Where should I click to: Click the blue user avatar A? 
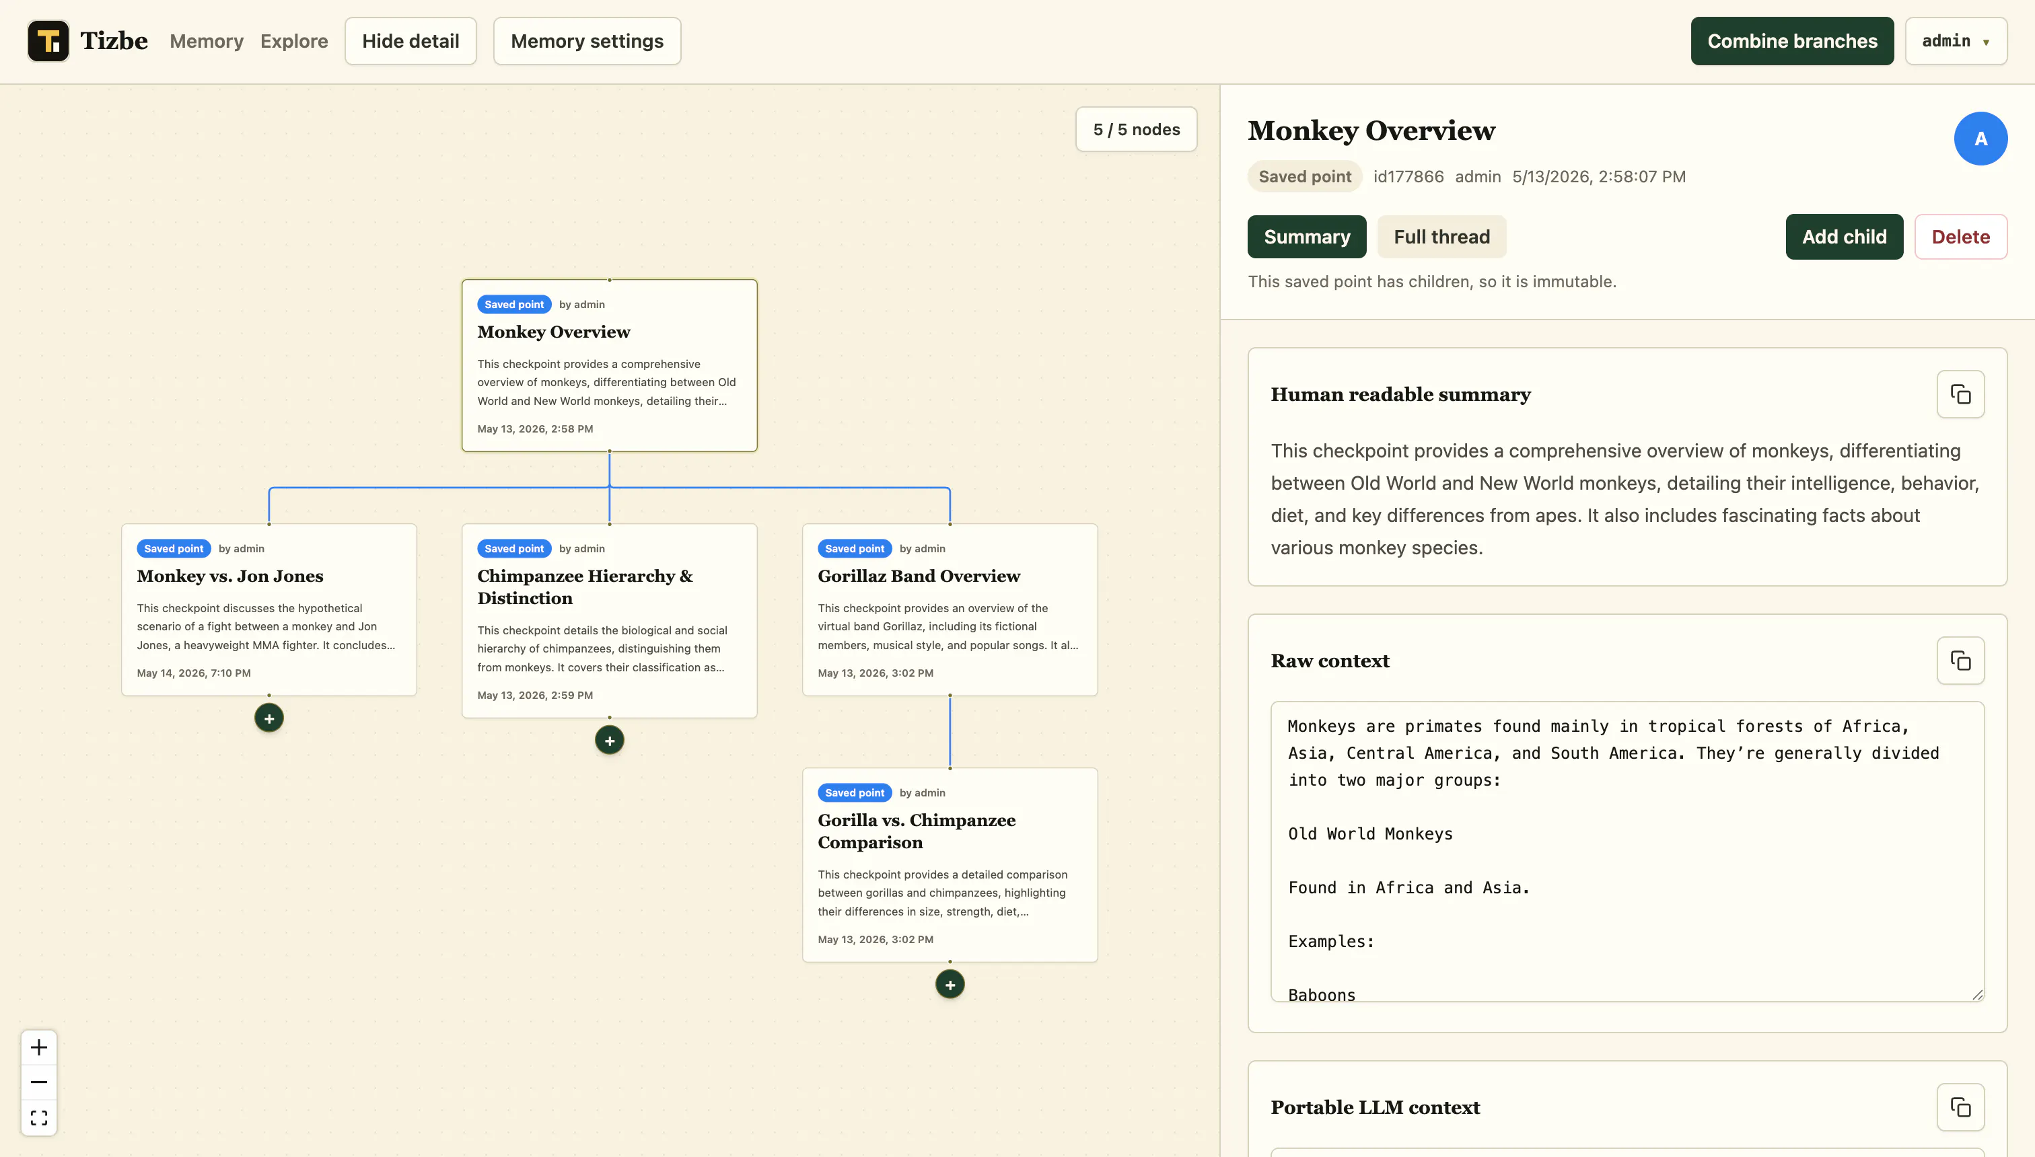[1980, 139]
